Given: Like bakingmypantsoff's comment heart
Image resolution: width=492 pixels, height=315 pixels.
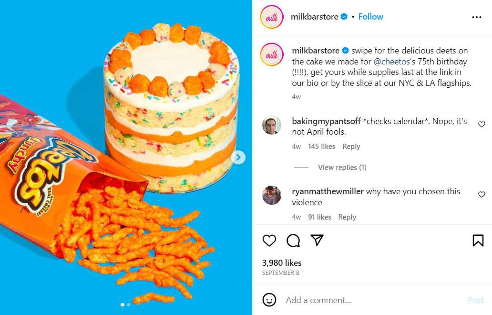Looking at the screenshot, I should (x=482, y=124).
